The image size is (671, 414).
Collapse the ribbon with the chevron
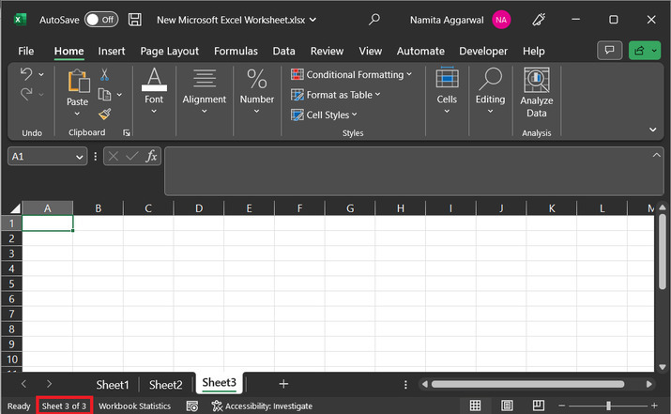(652, 130)
